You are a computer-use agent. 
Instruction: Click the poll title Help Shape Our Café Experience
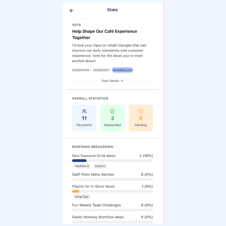click(x=104, y=31)
